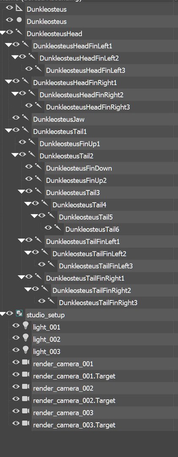Select the DunkleosteusTailFinLeft1 name

tap(83, 242)
